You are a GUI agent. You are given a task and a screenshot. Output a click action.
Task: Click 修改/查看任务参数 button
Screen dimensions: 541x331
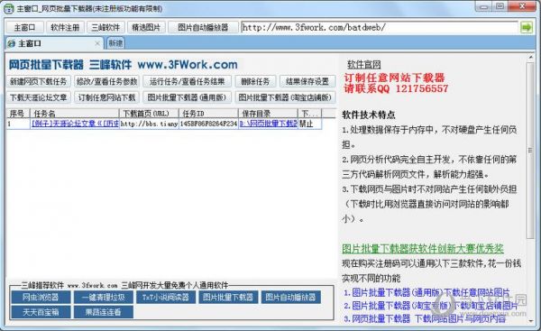click(x=106, y=81)
